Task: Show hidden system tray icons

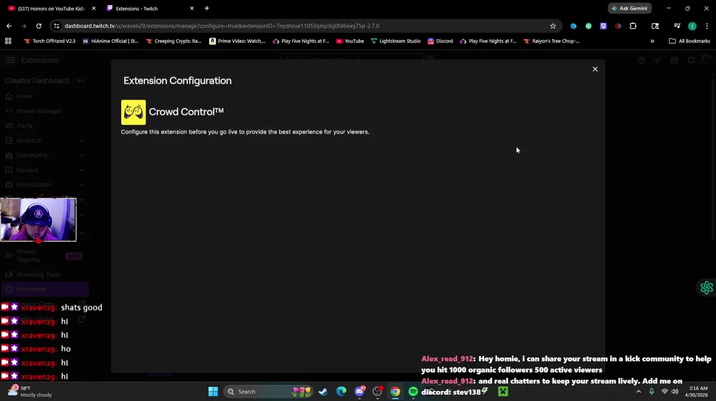Action: (638, 392)
